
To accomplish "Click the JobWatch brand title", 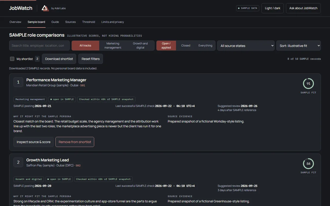I will pos(21,8).
